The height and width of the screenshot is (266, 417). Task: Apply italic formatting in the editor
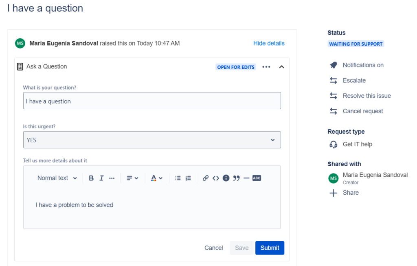pos(101,178)
